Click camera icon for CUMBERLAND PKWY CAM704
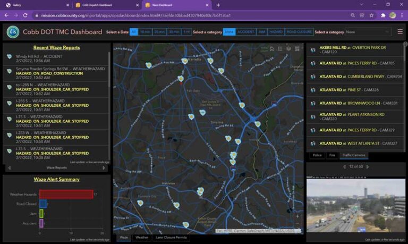Image resolution: width=408 pixels, height=244 pixels. point(313,77)
